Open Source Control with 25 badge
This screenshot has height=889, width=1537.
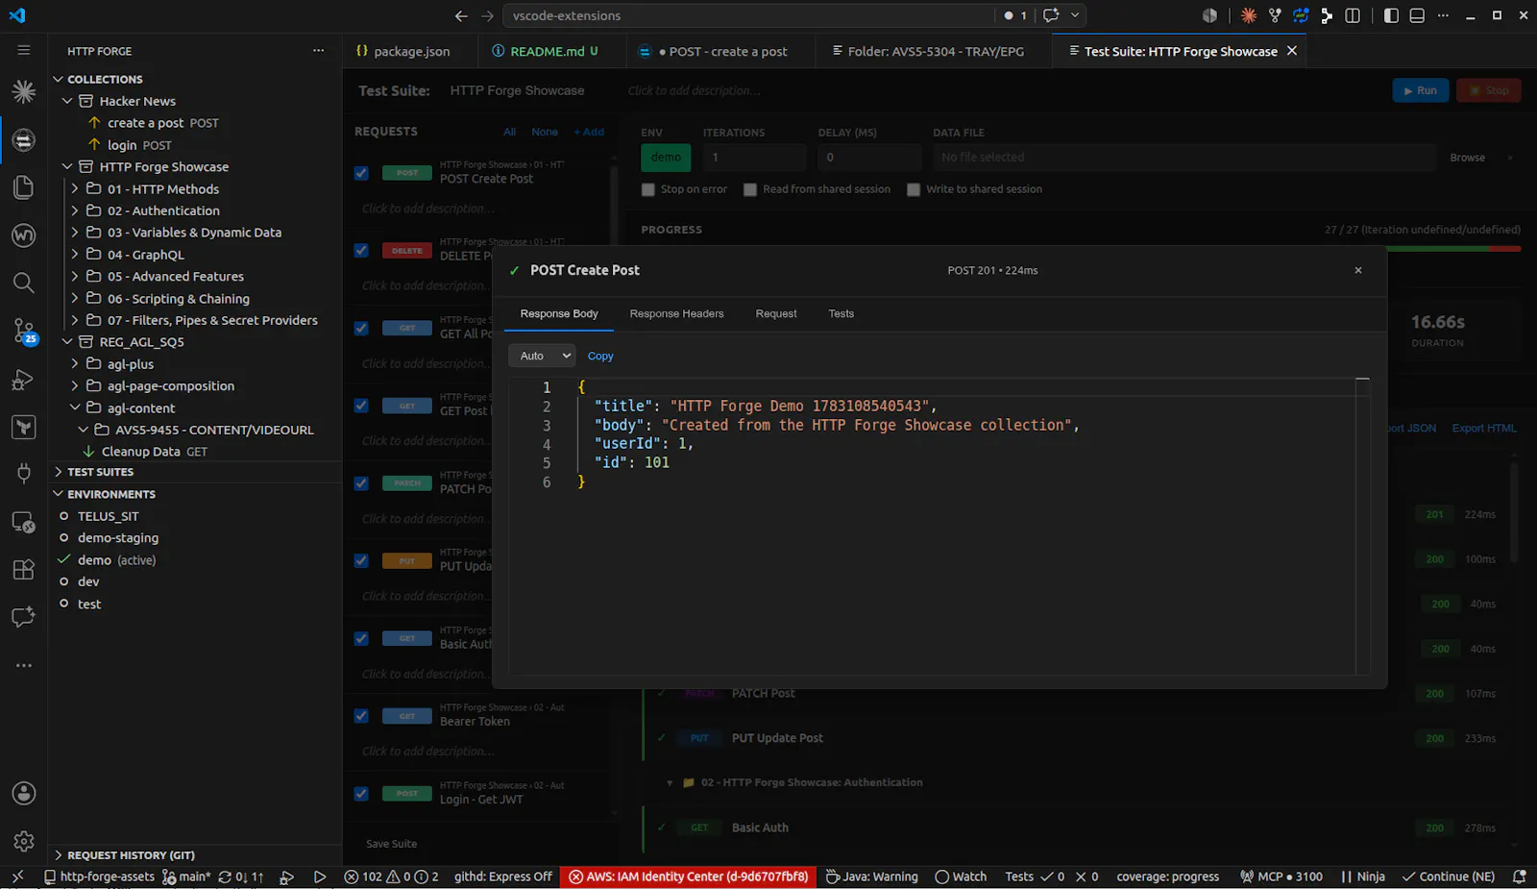24,332
